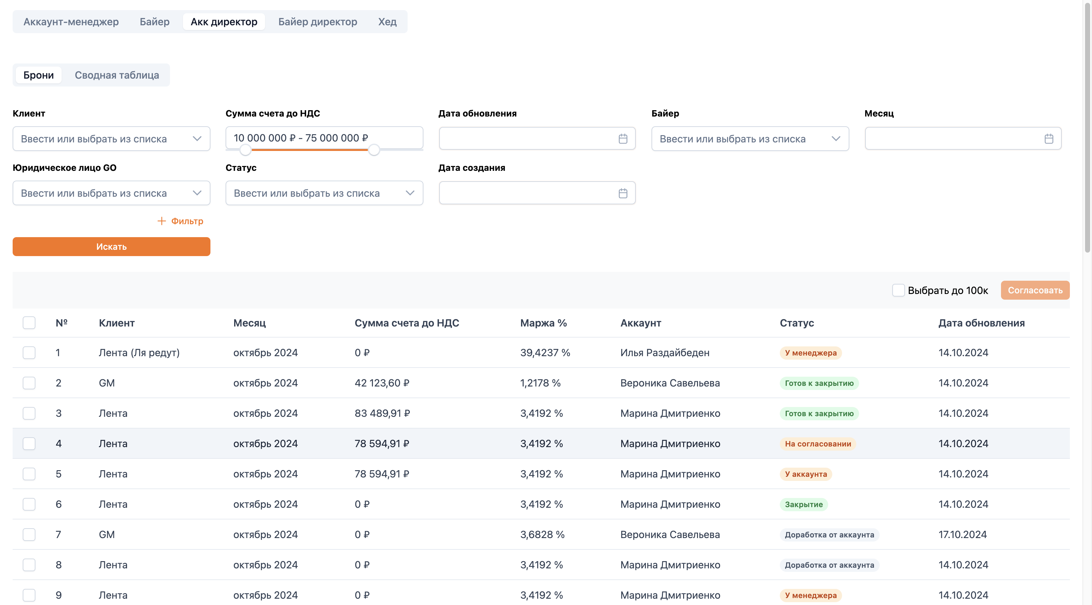Click the sum 83 489,91 ₽
The height and width of the screenshot is (605, 1092).
click(x=382, y=413)
